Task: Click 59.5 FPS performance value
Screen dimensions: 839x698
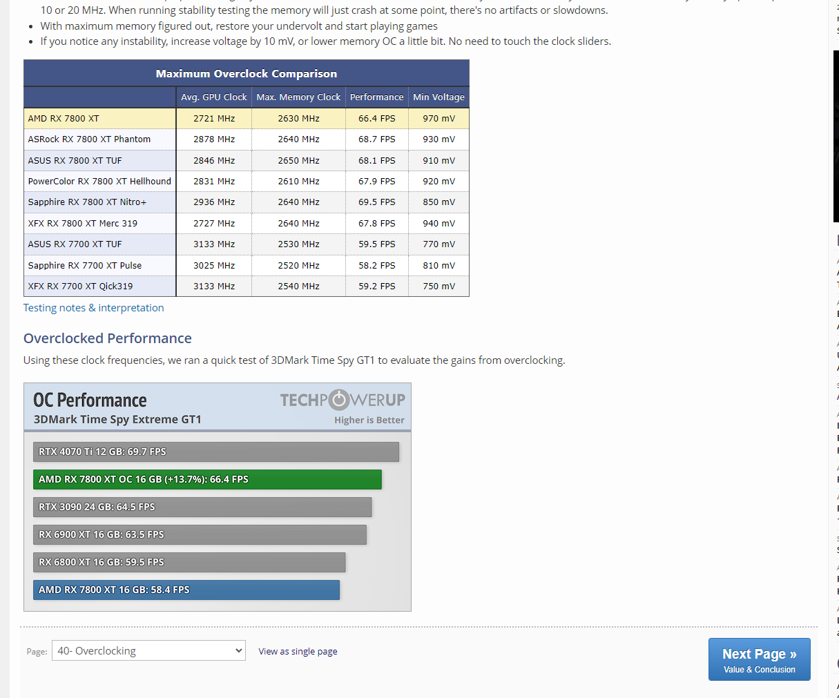Action: [377, 244]
